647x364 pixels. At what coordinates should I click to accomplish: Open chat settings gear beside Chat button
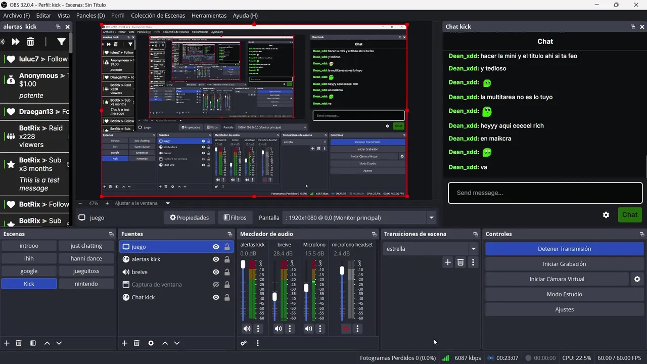(x=606, y=215)
